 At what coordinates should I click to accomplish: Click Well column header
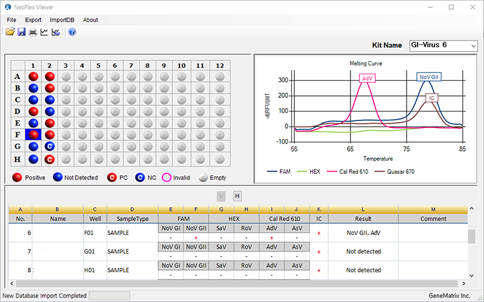95,219
